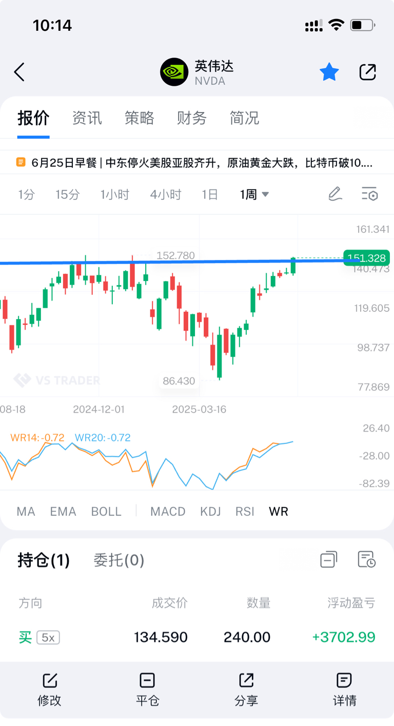394x726 pixels.
Task: Switch to the 策略 tab
Action: [x=140, y=118]
